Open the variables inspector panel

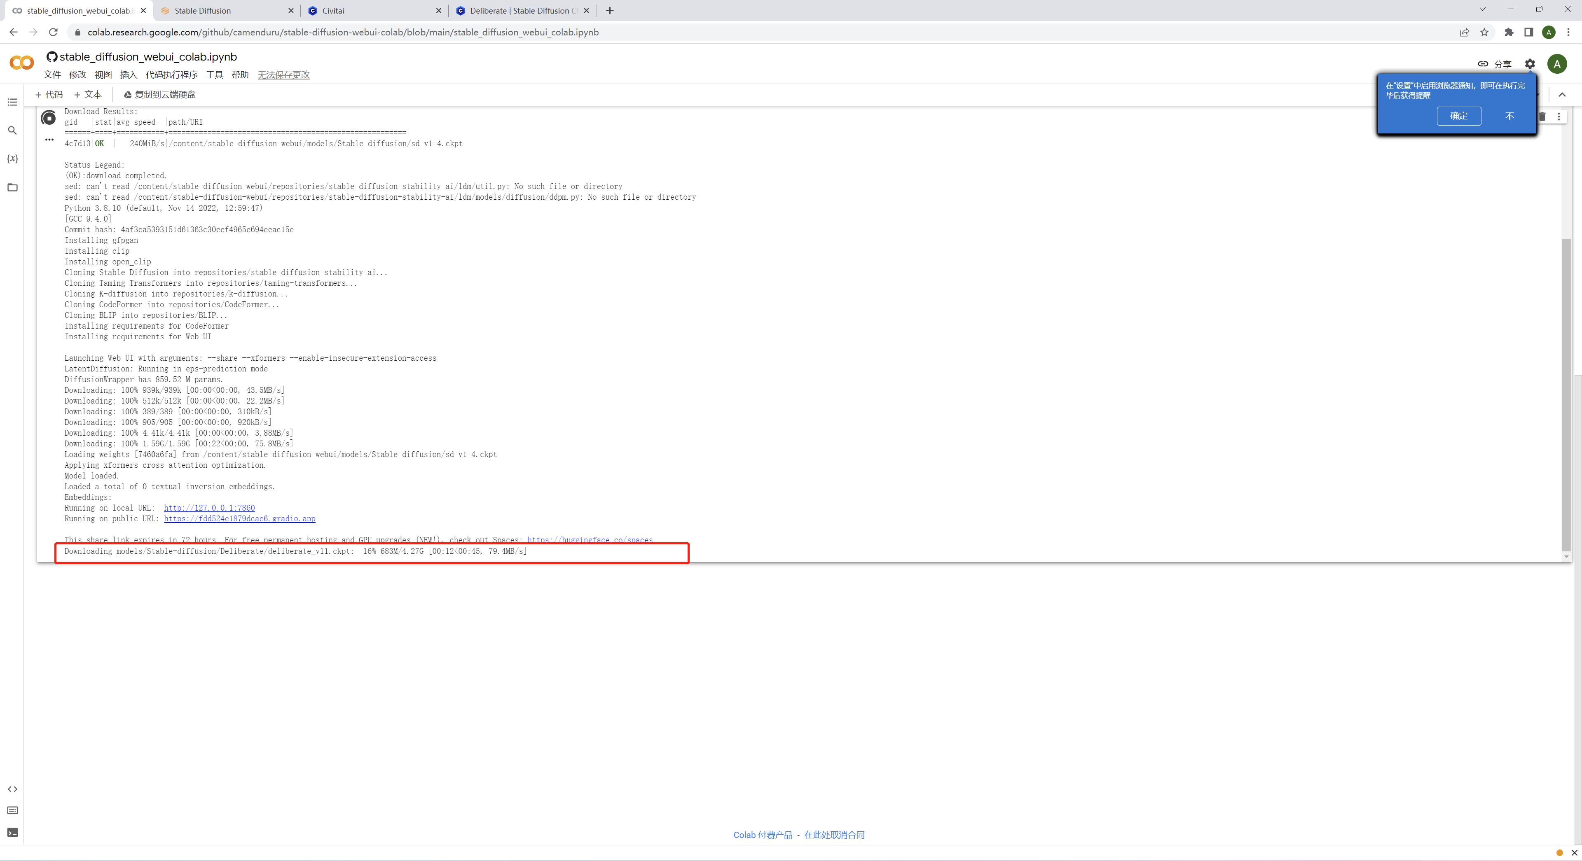(12, 159)
